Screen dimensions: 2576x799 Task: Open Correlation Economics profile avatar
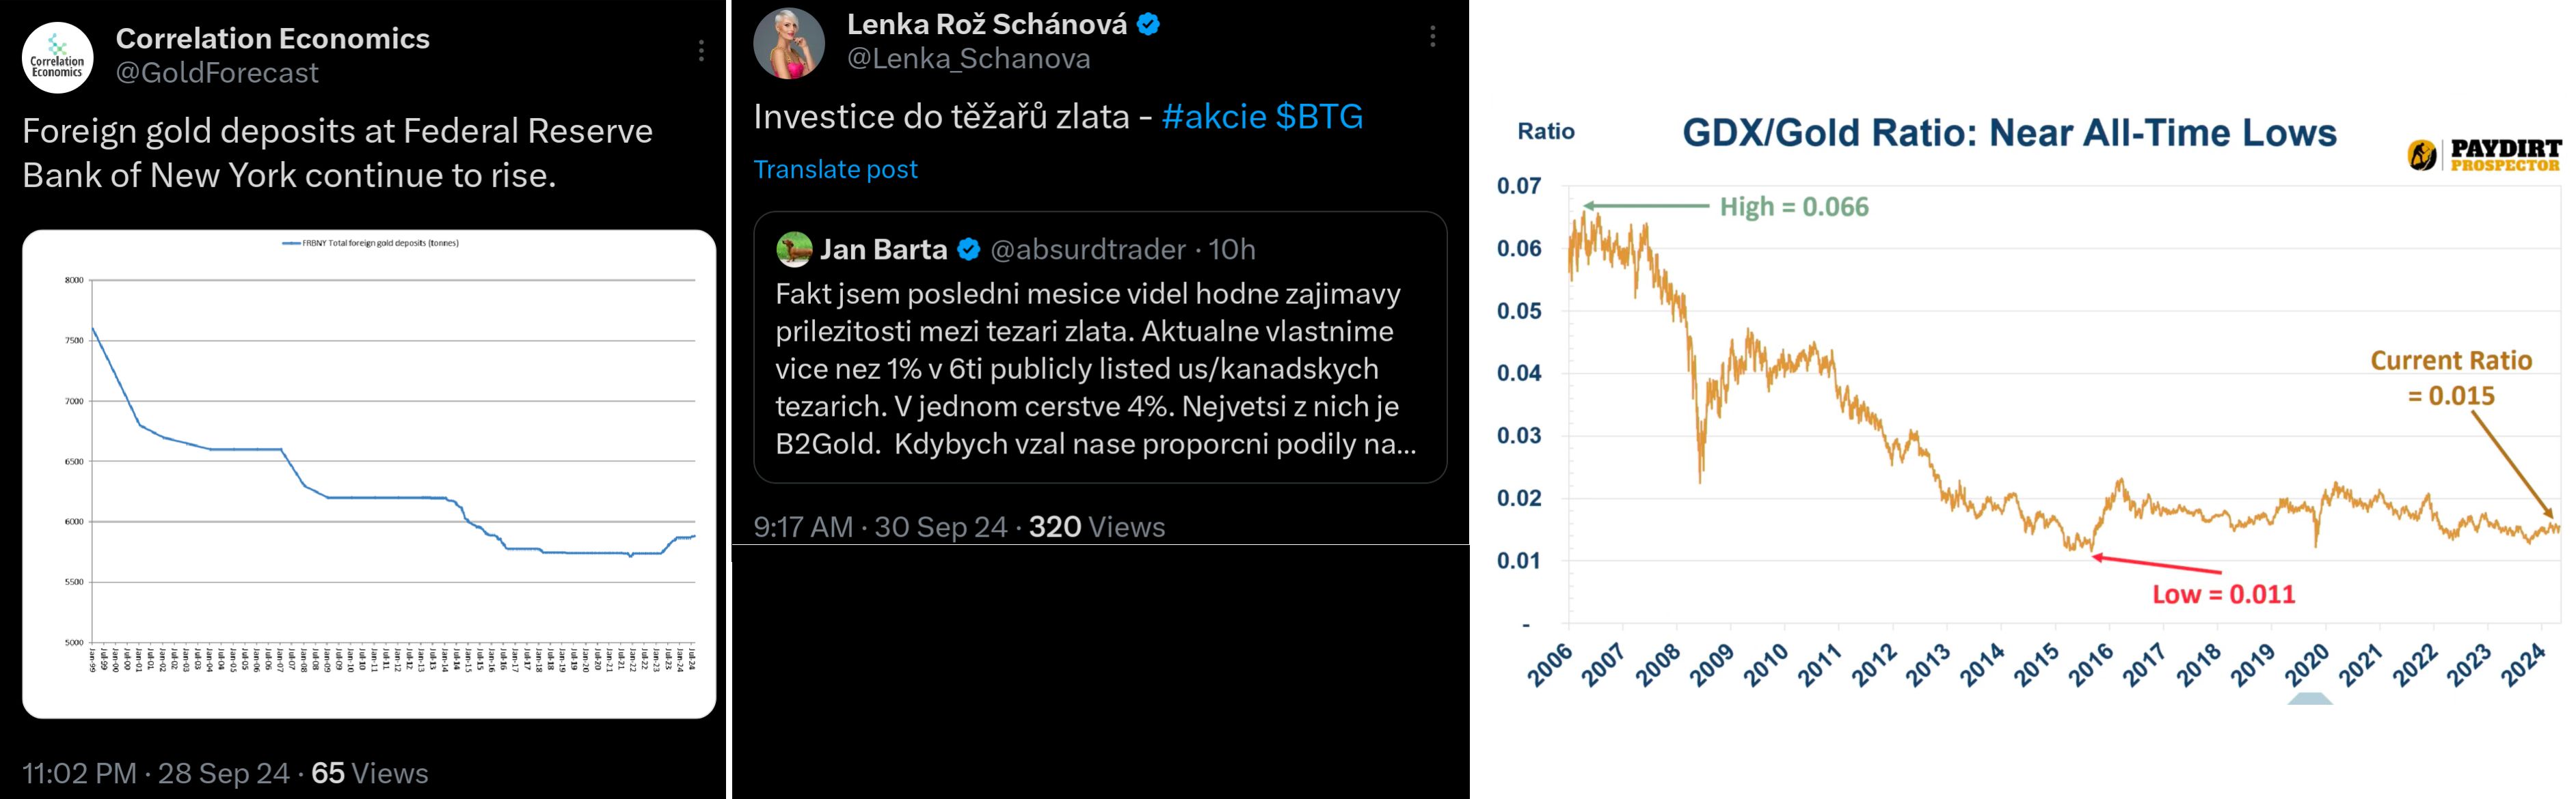pos(58,58)
